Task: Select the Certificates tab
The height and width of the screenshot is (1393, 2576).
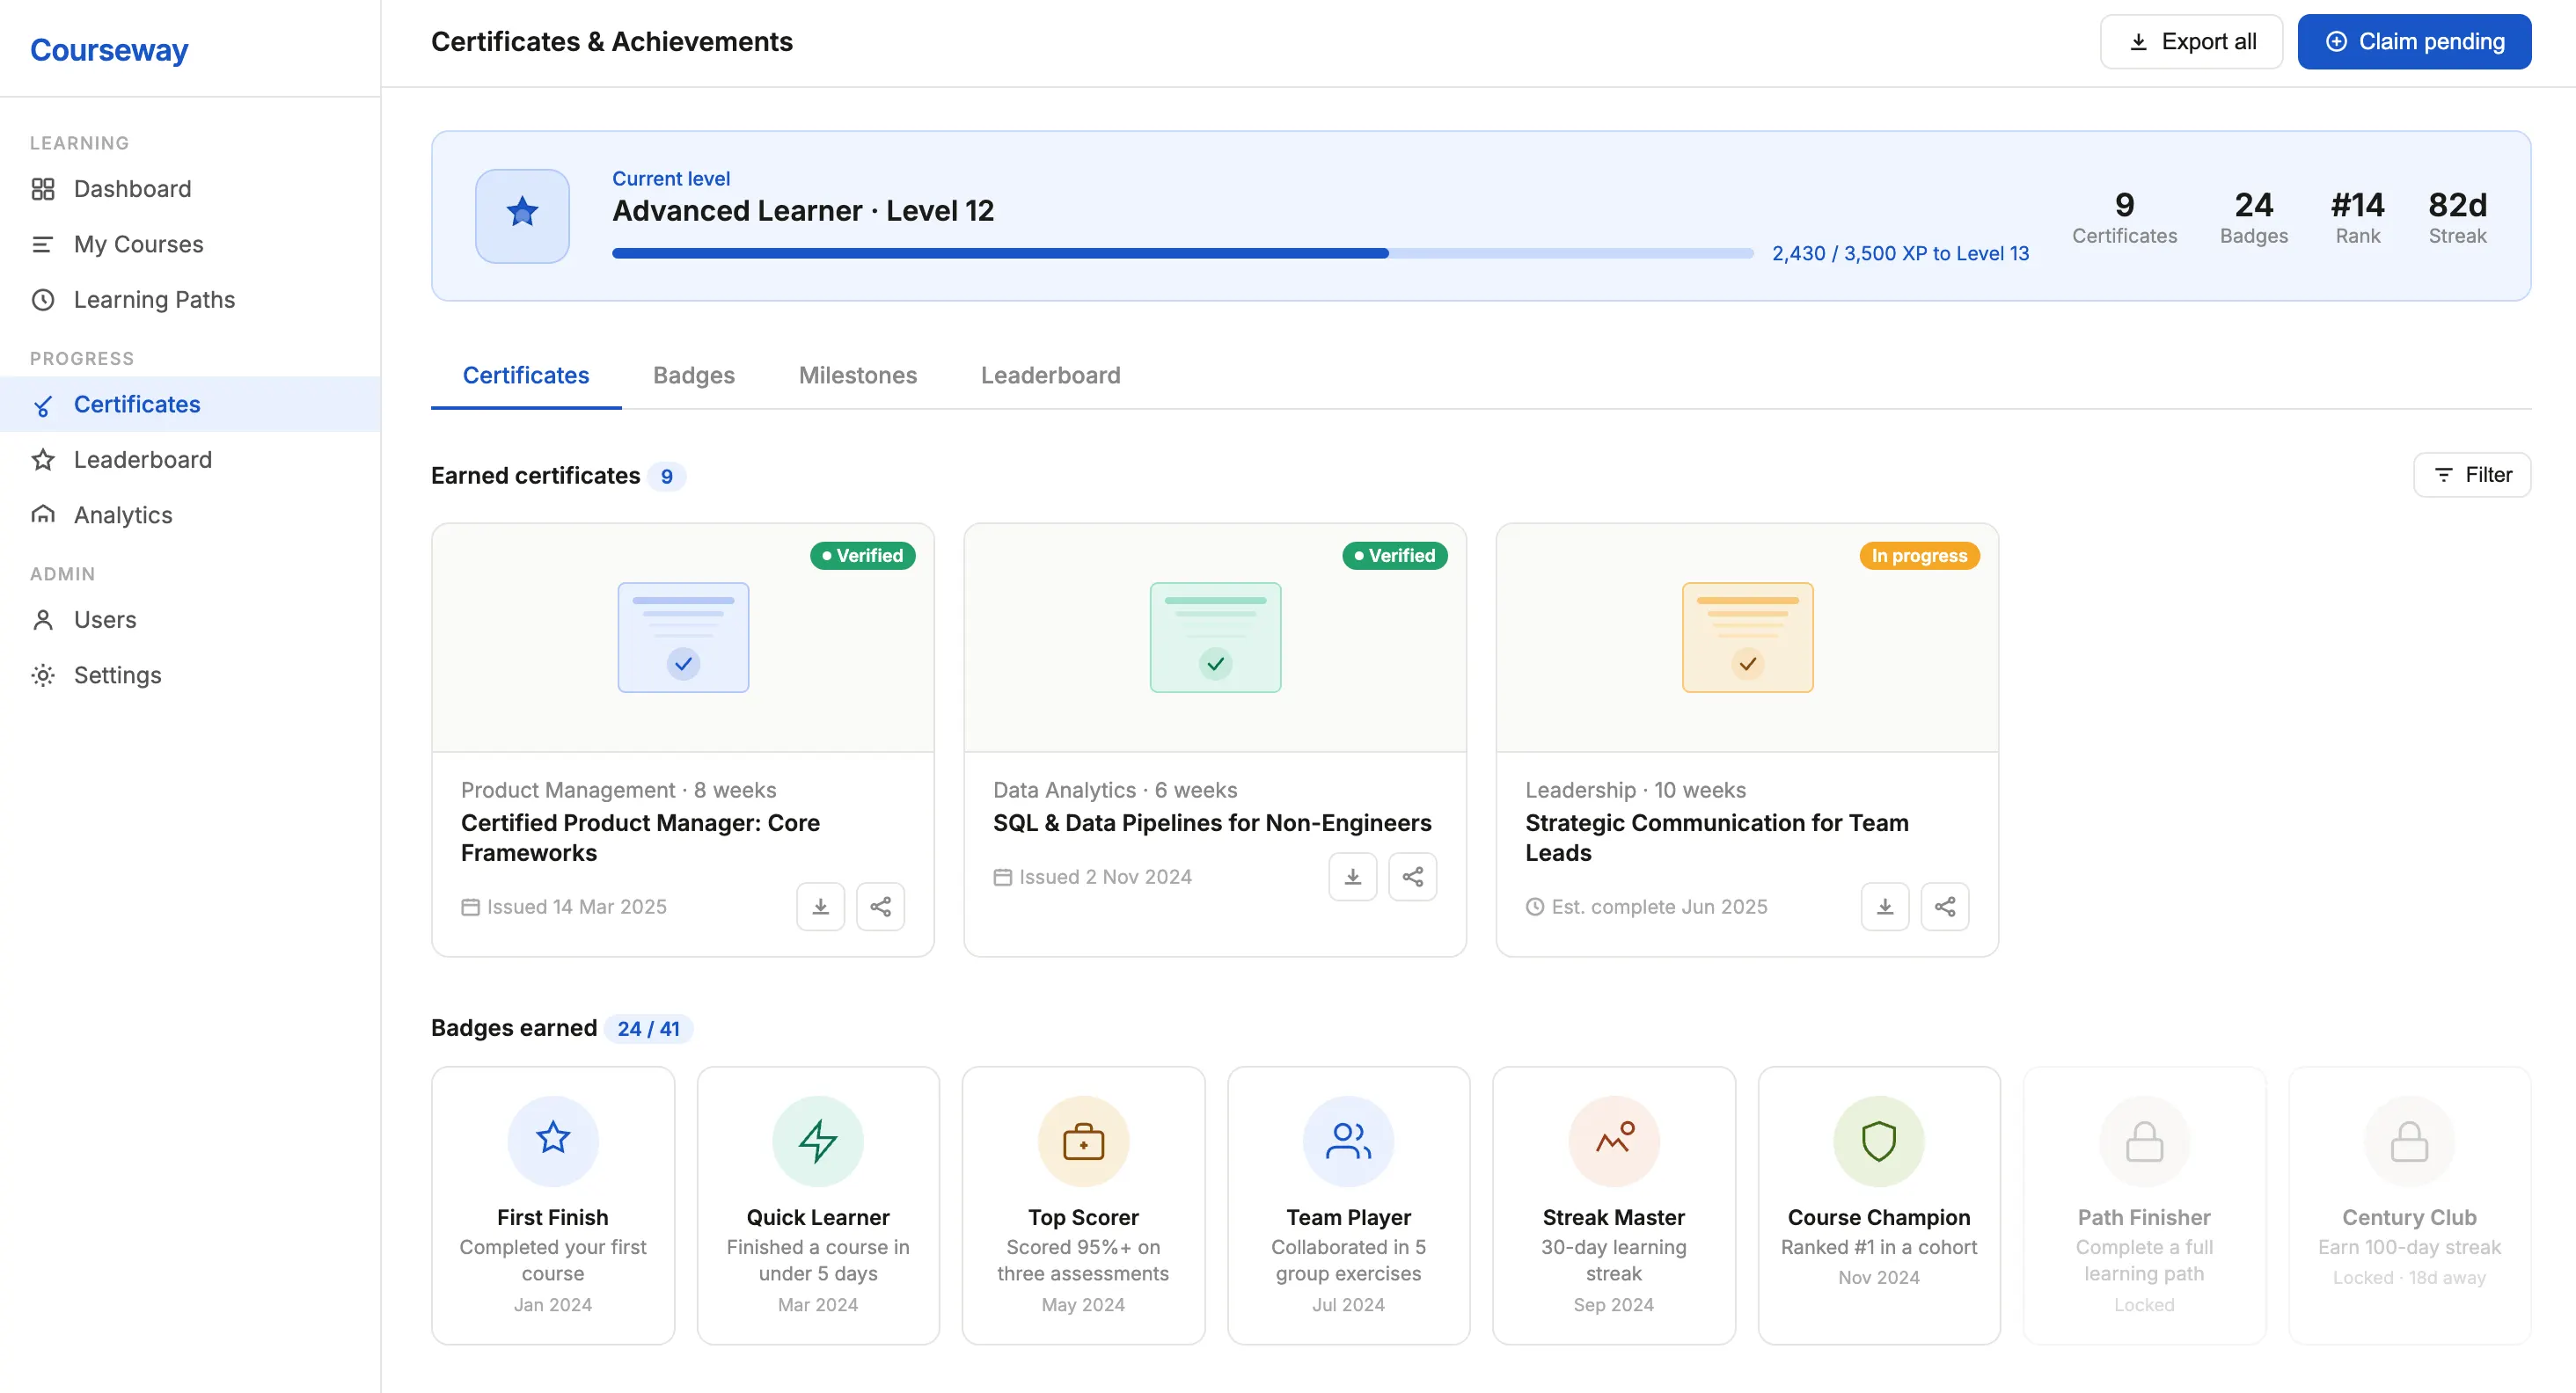Action: 526,376
